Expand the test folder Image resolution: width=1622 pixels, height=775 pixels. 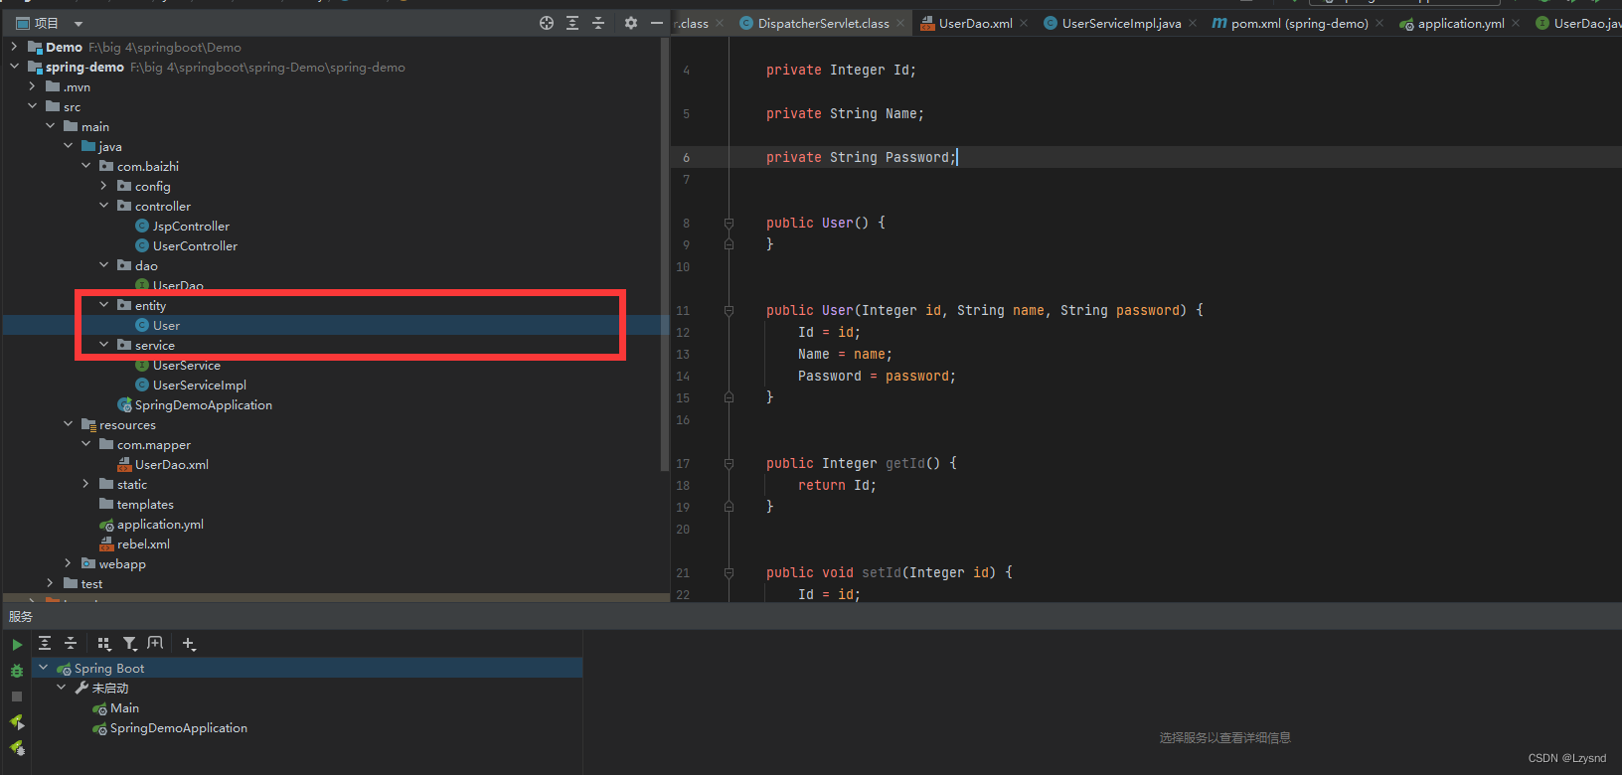50,583
